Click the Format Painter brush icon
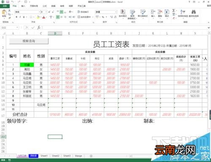Viewport: 211px width, 162px height. point(9,18)
